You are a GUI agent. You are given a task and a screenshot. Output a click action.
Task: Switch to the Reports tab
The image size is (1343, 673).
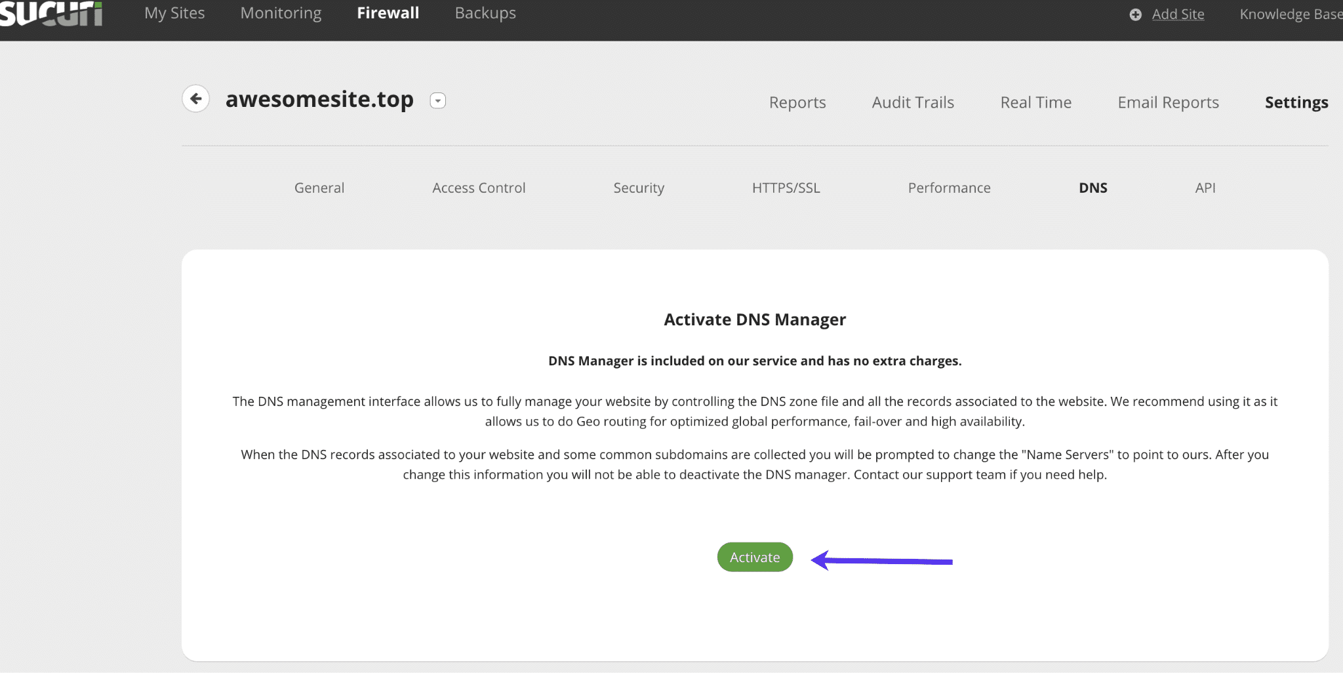[797, 102]
